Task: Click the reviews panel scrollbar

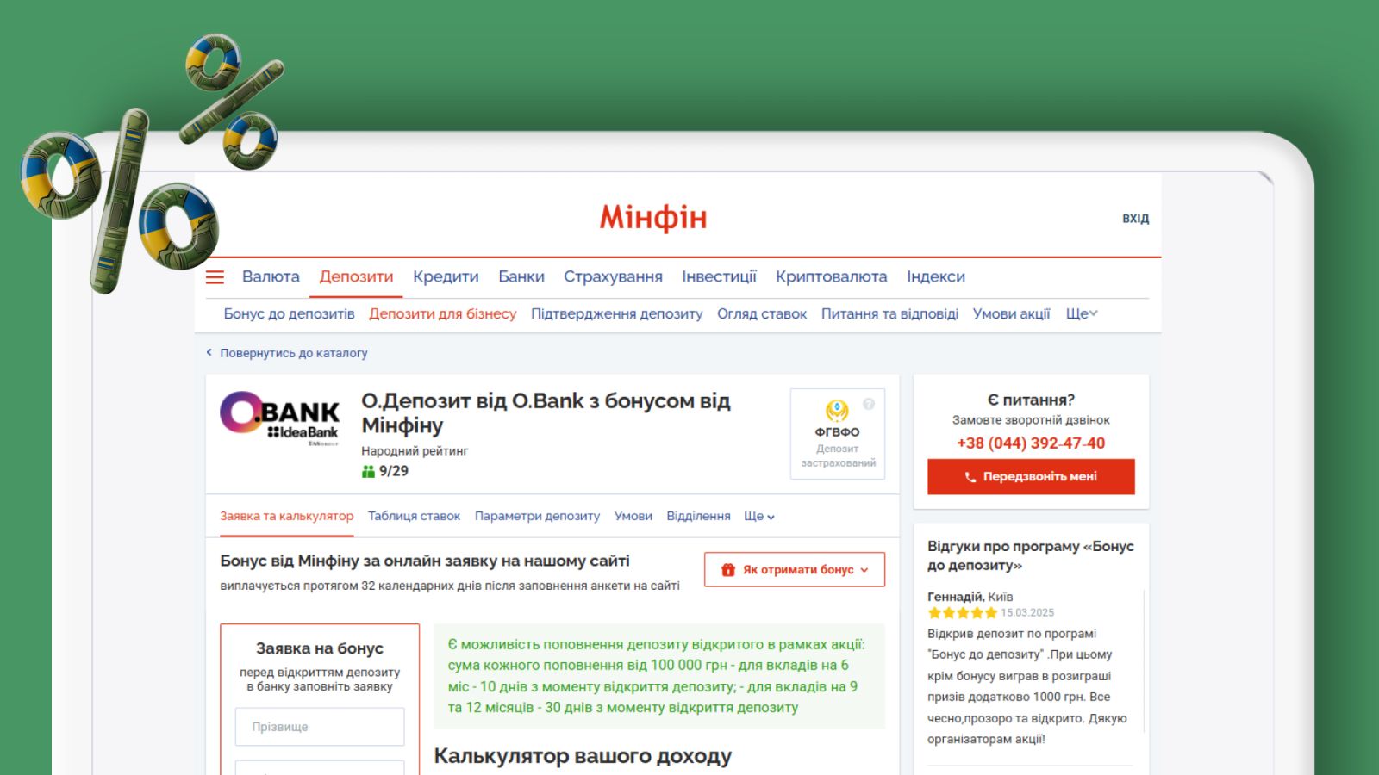Action: (1145, 661)
